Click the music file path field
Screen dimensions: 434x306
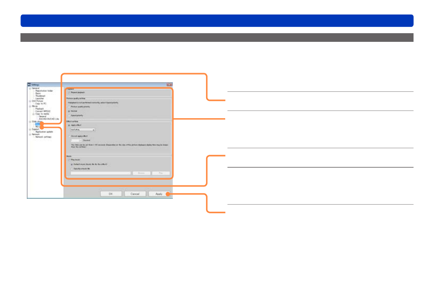coord(101,173)
